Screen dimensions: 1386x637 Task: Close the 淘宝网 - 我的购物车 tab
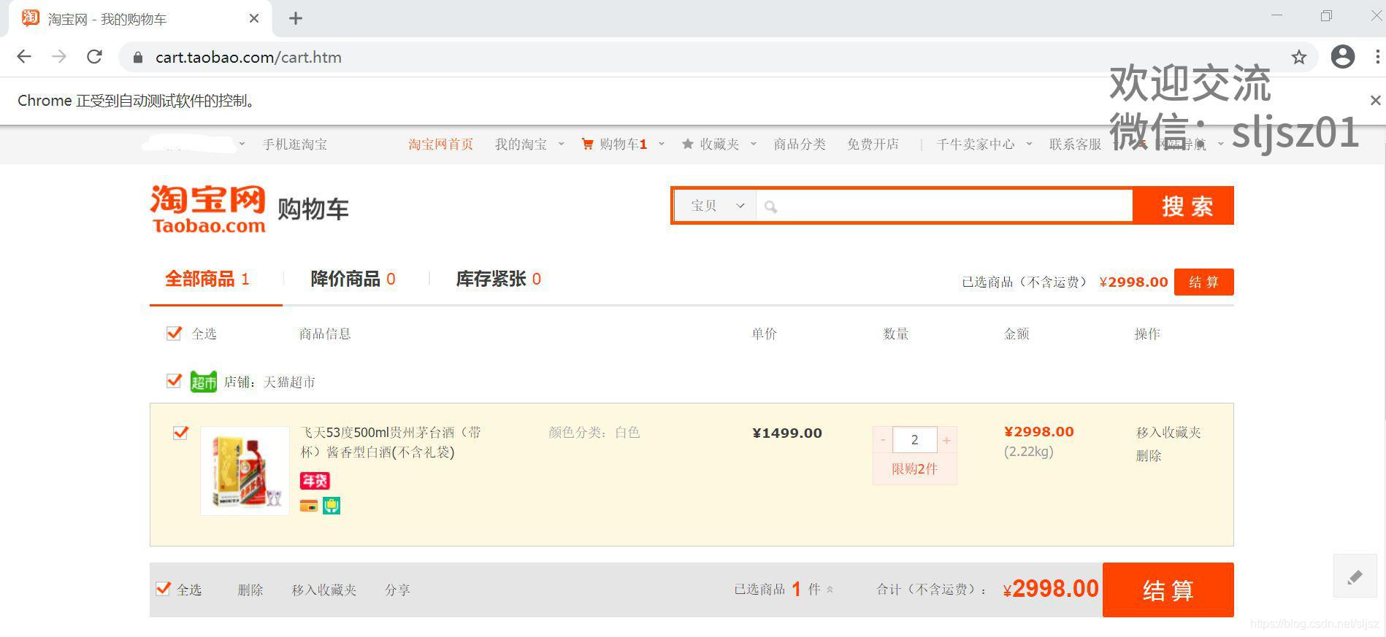click(x=254, y=19)
